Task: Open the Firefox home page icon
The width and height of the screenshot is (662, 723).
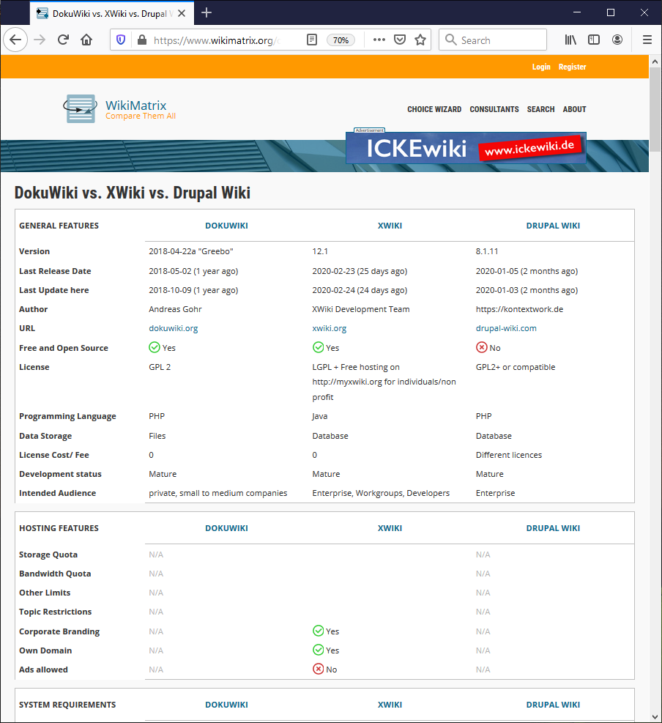Action: coord(86,40)
